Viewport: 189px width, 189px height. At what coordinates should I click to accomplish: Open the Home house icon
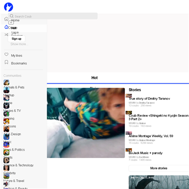pyautogui.click(x=6, y=19)
